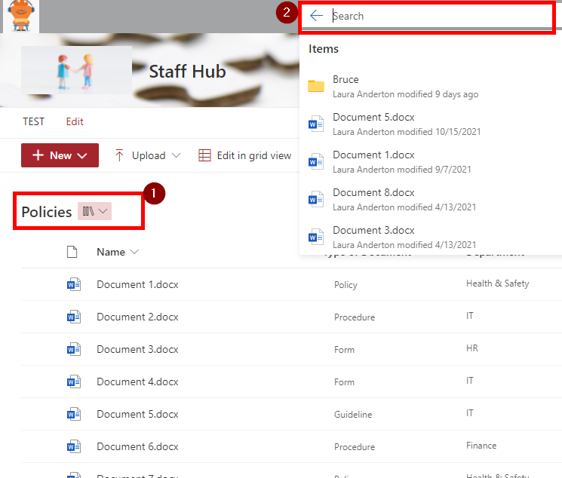Select the Bruce folder name text
The width and height of the screenshot is (562, 478).
click(x=345, y=79)
